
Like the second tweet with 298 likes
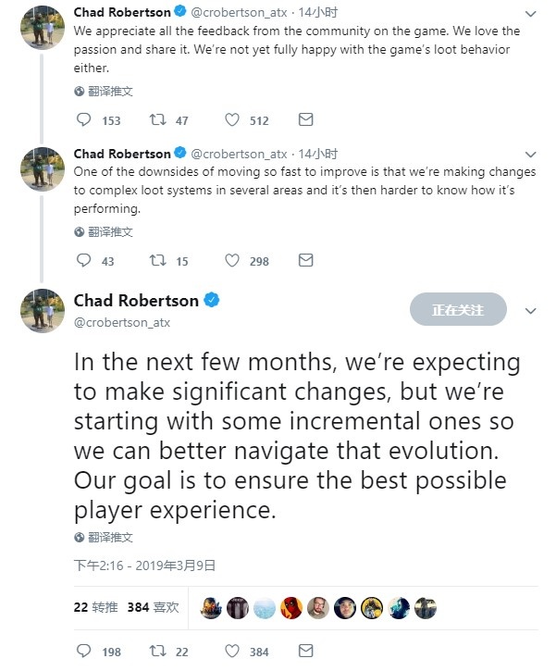(x=233, y=261)
